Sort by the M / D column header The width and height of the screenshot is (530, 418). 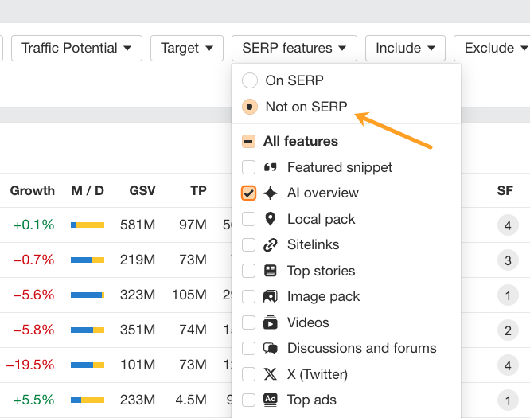(x=88, y=191)
